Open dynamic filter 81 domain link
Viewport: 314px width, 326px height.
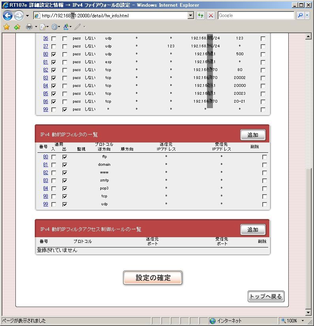point(45,165)
